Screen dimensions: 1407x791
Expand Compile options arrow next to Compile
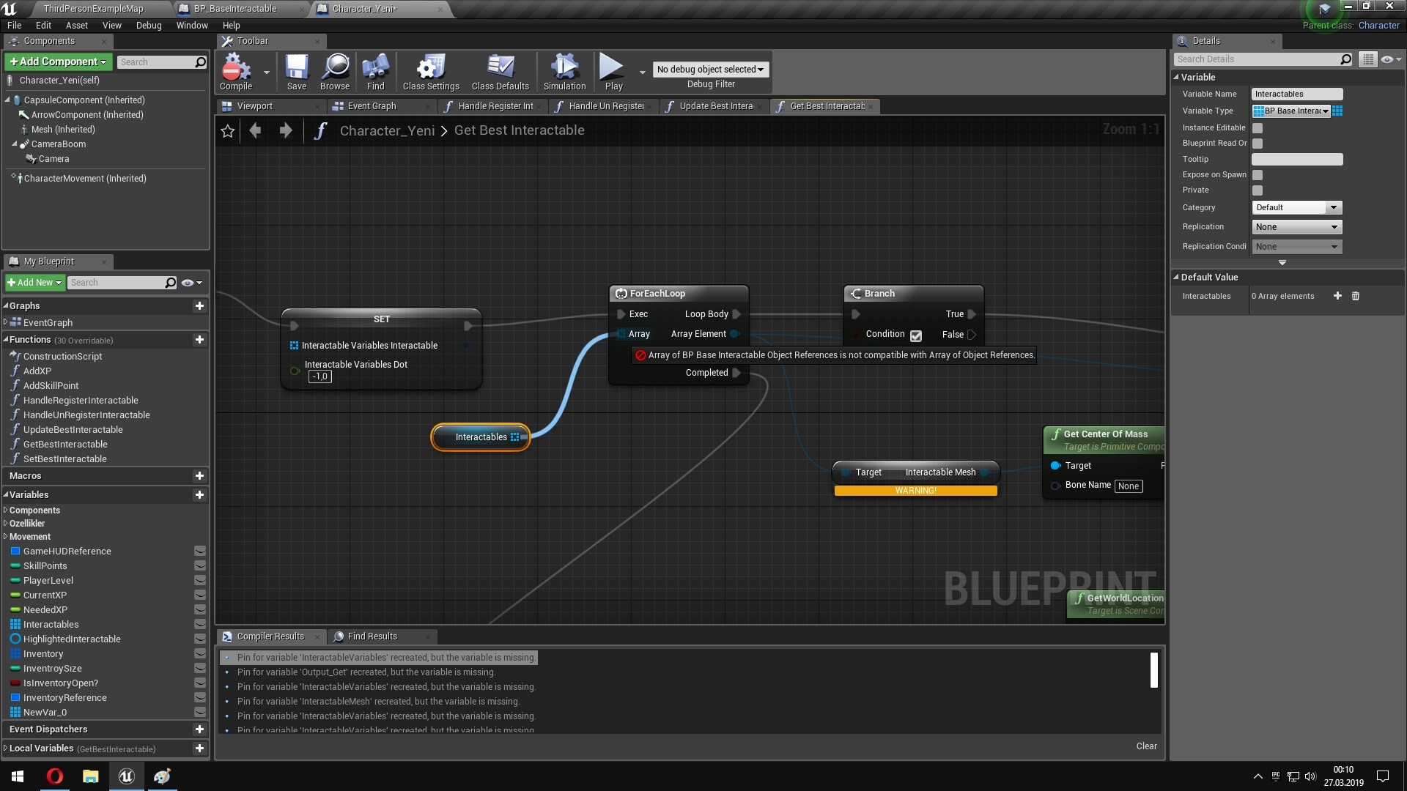click(266, 73)
